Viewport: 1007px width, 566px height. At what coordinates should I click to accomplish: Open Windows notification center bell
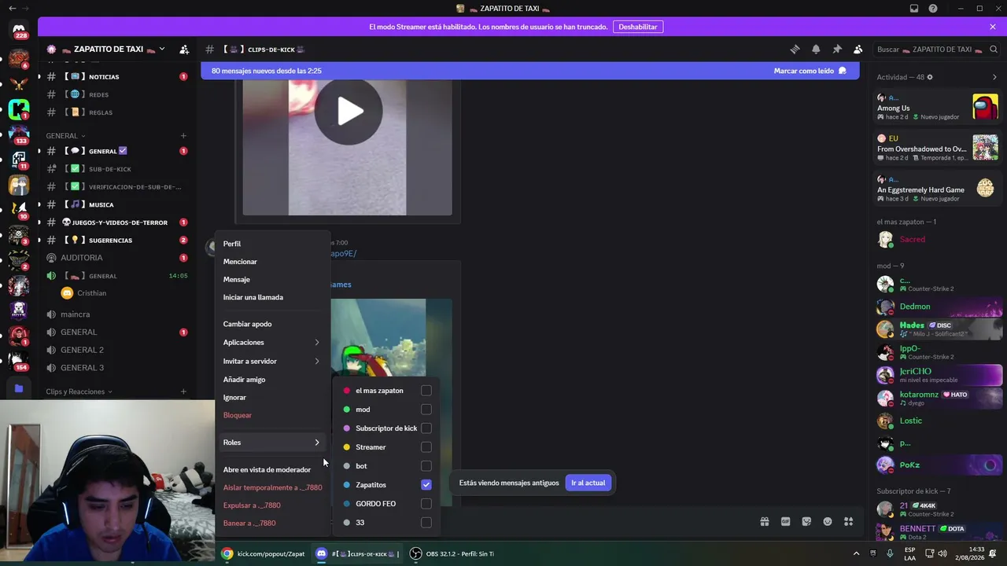click(x=993, y=553)
